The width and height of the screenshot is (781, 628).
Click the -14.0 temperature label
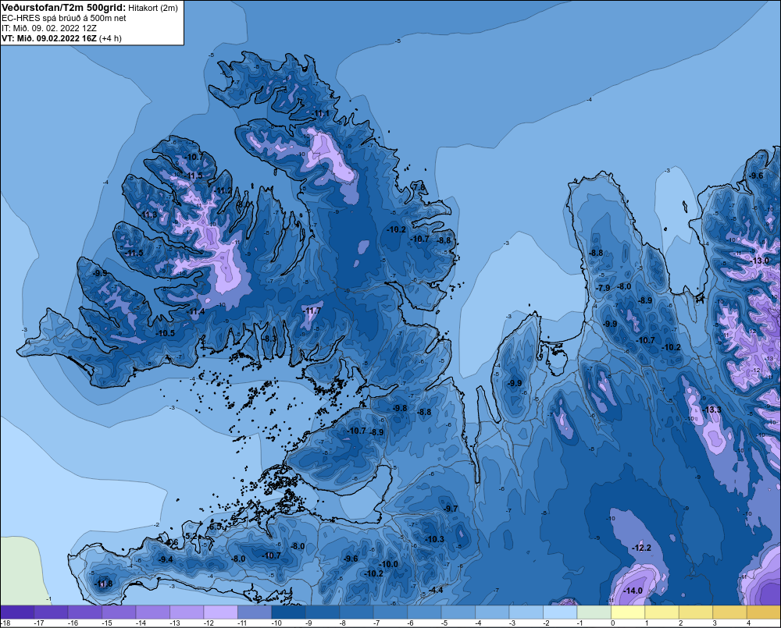[x=633, y=591]
